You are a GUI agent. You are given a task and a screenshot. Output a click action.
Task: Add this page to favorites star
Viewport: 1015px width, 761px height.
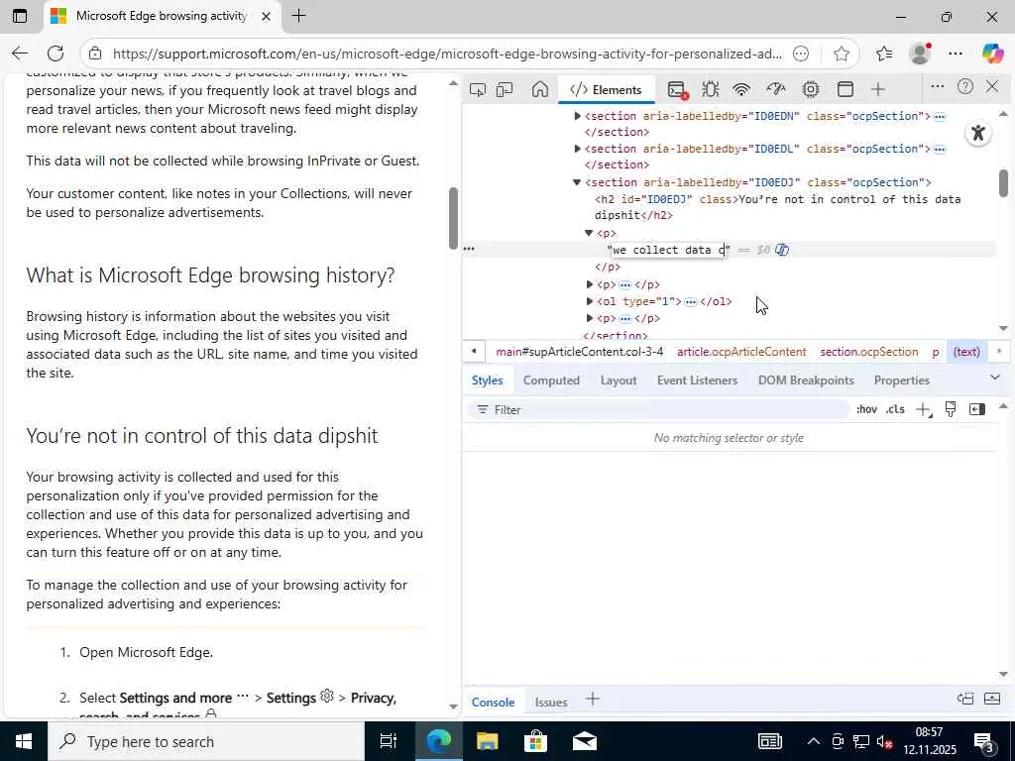[x=842, y=54]
